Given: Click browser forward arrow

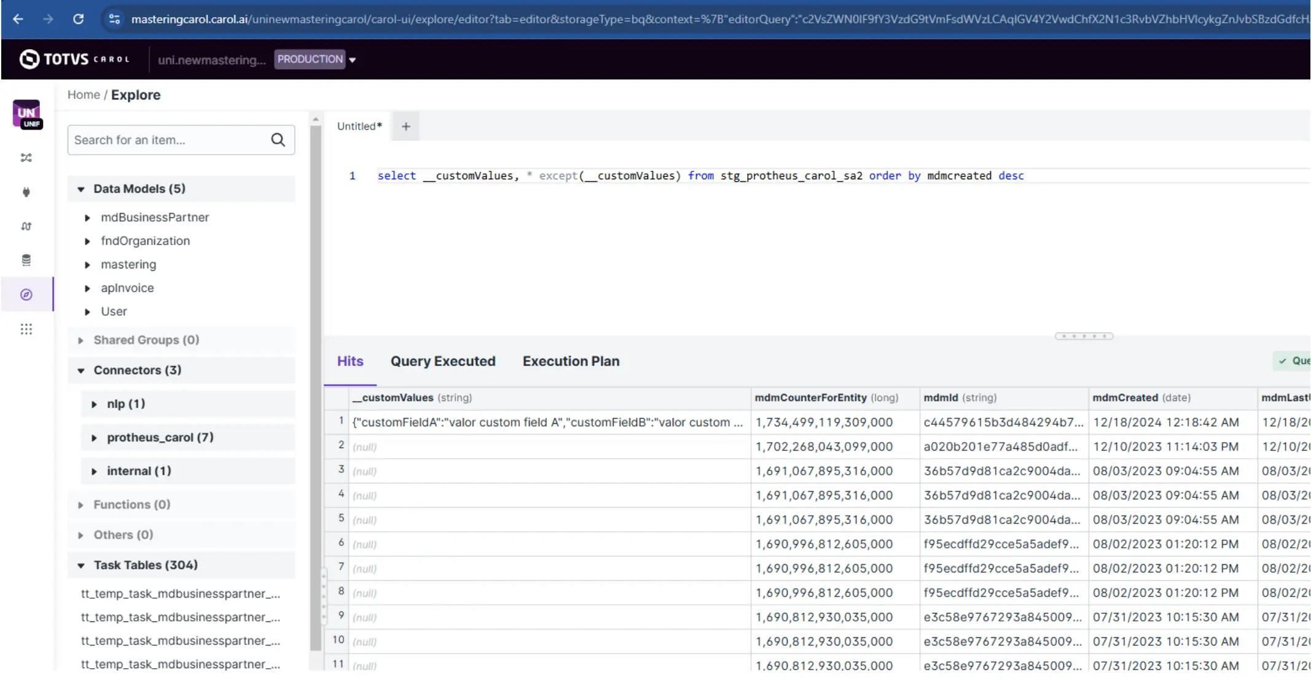Looking at the screenshot, I should (48, 19).
